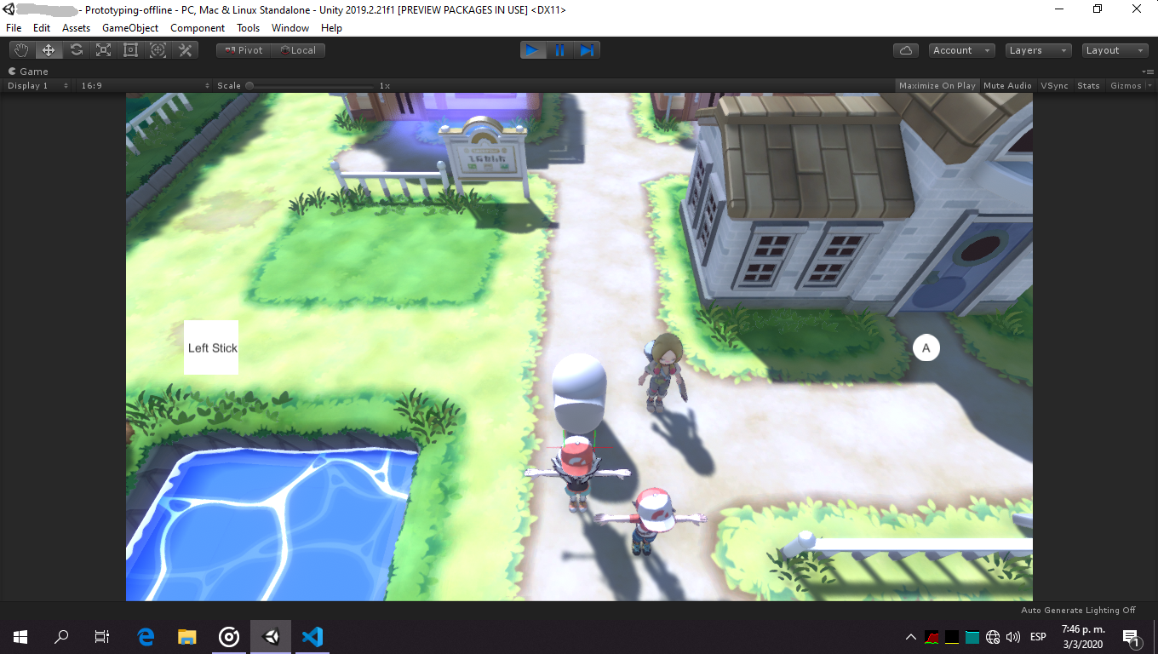The image size is (1158, 654).
Task: Open the custom editor tools
Action: (x=185, y=50)
